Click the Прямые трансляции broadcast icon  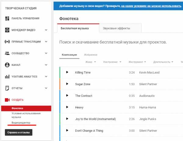[7, 42]
